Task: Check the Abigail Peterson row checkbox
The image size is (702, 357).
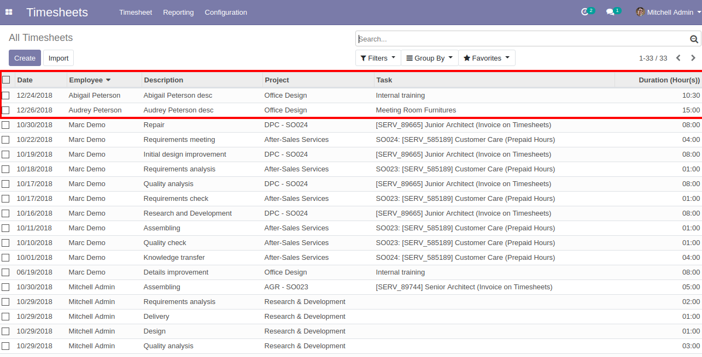Action: coord(5,96)
